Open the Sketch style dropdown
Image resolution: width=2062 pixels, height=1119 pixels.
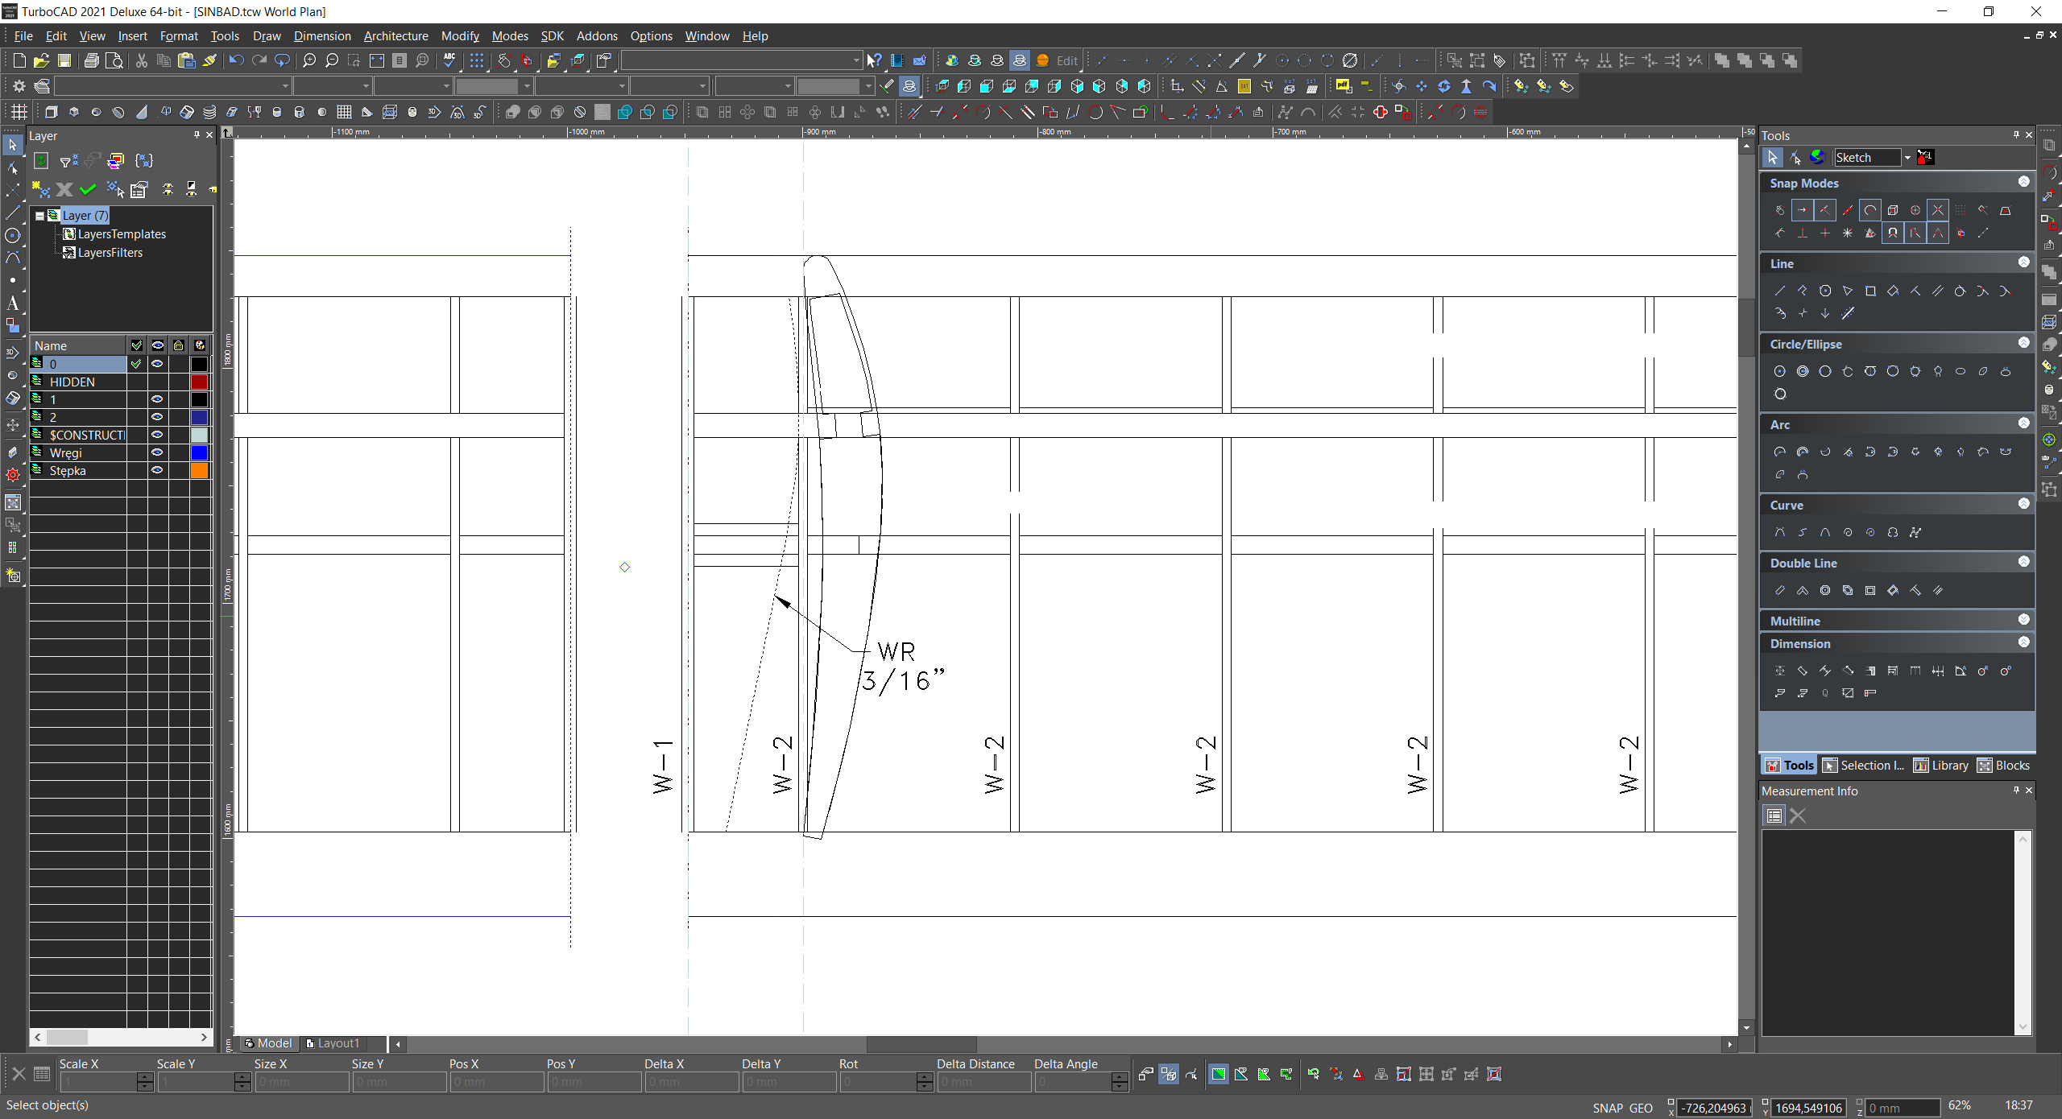pyautogui.click(x=1907, y=158)
